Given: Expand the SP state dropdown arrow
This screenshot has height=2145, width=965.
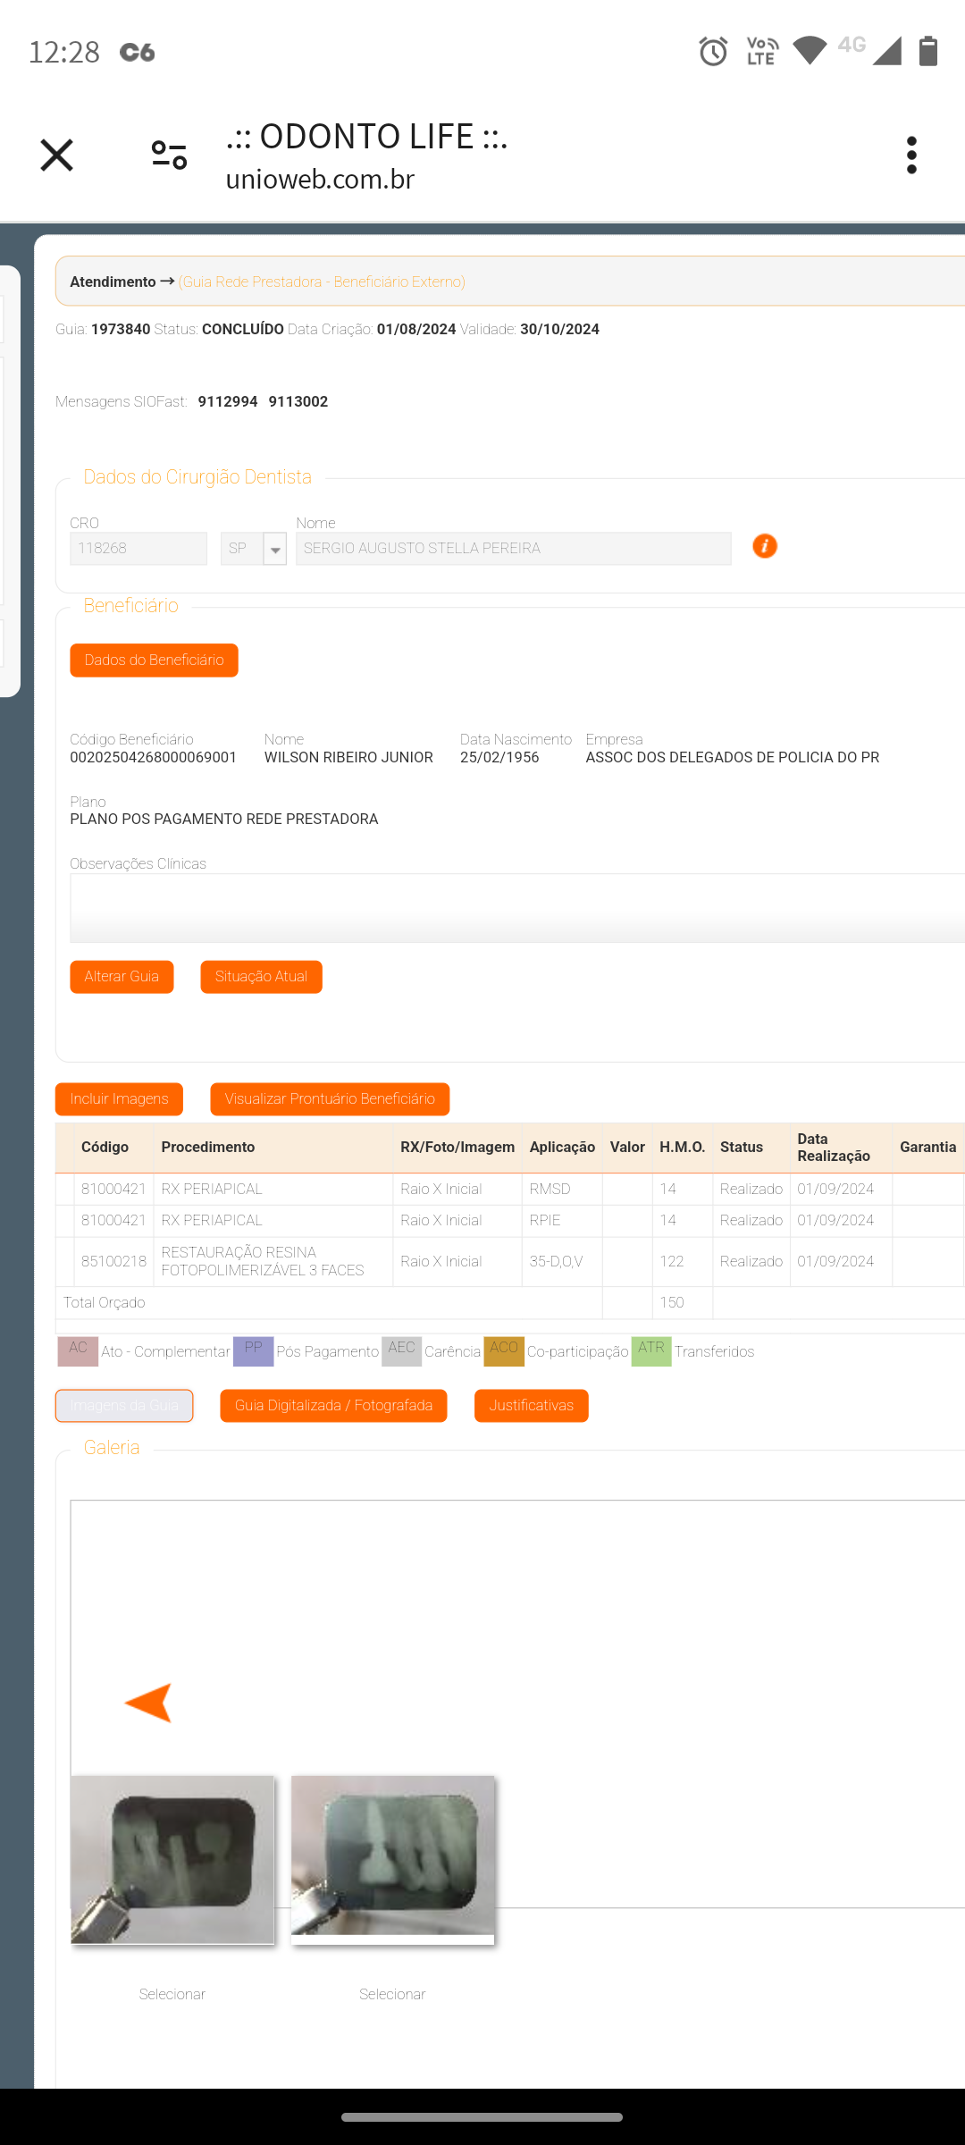Looking at the screenshot, I should point(275,549).
